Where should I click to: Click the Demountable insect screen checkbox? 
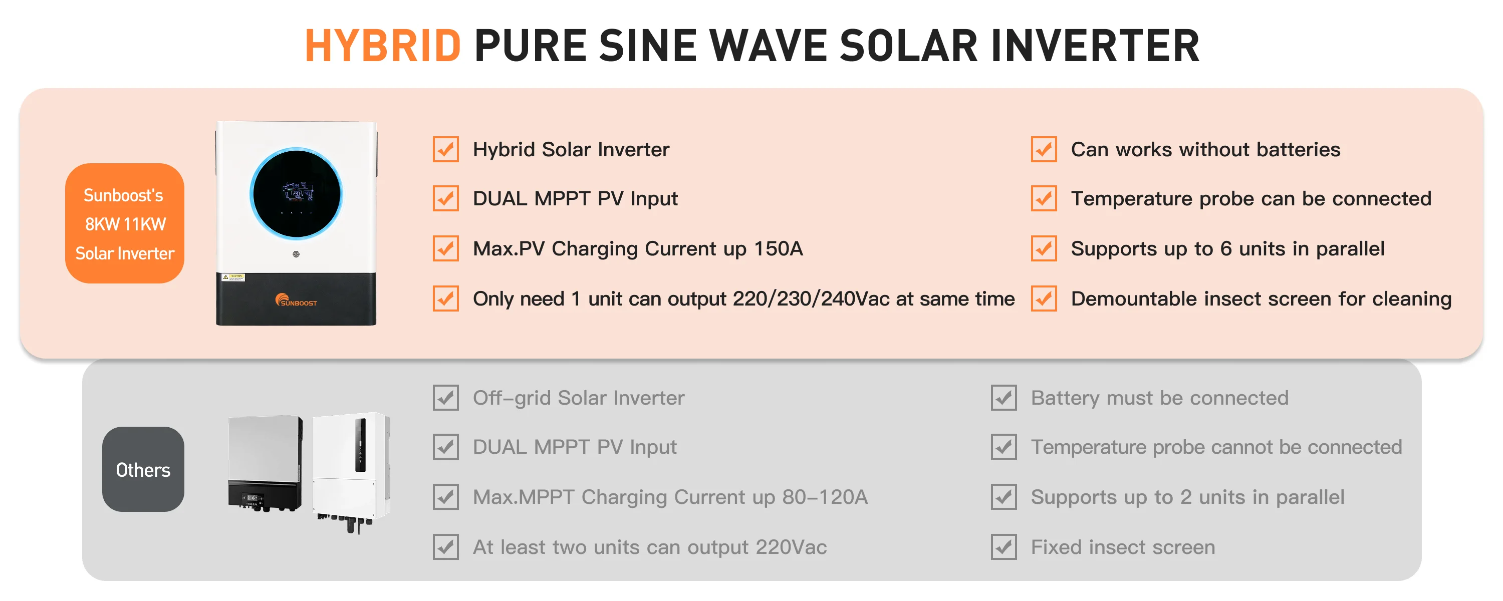pyautogui.click(x=1044, y=299)
